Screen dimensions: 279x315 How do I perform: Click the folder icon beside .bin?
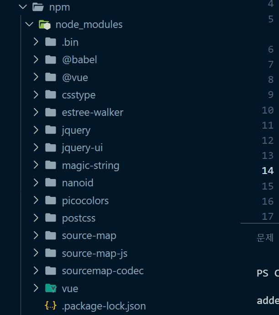tap(51, 42)
